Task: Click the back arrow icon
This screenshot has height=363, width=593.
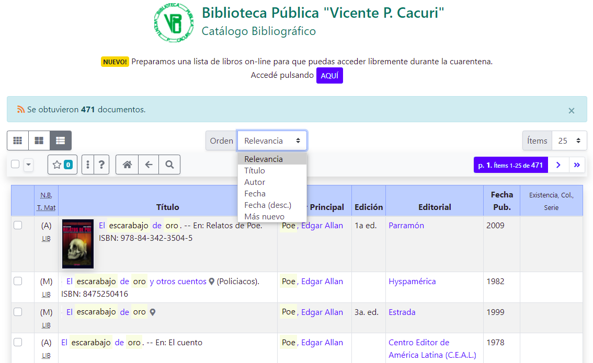Action: coord(149,165)
